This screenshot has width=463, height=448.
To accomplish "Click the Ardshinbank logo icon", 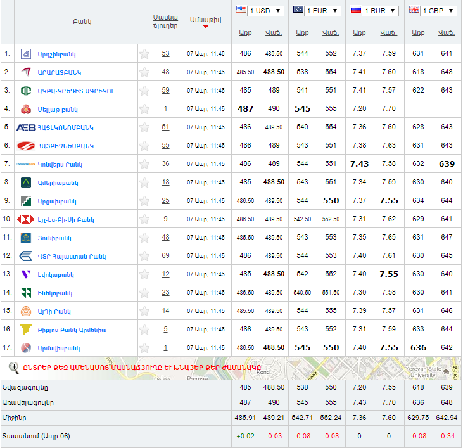I will [26, 54].
